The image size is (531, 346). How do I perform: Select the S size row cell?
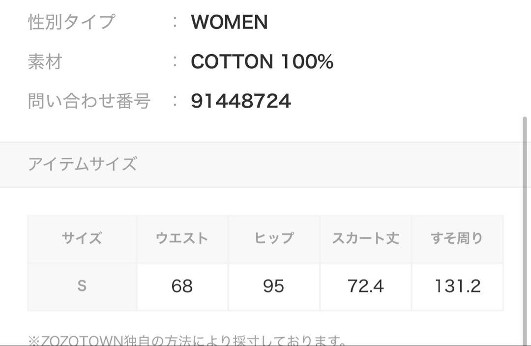point(82,287)
